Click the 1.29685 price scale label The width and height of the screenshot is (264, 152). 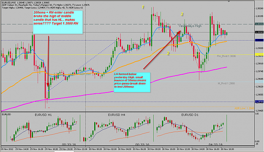(x=259, y=79)
